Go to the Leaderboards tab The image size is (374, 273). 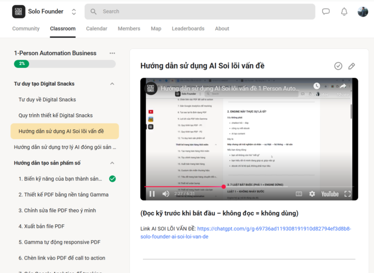tap(188, 29)
